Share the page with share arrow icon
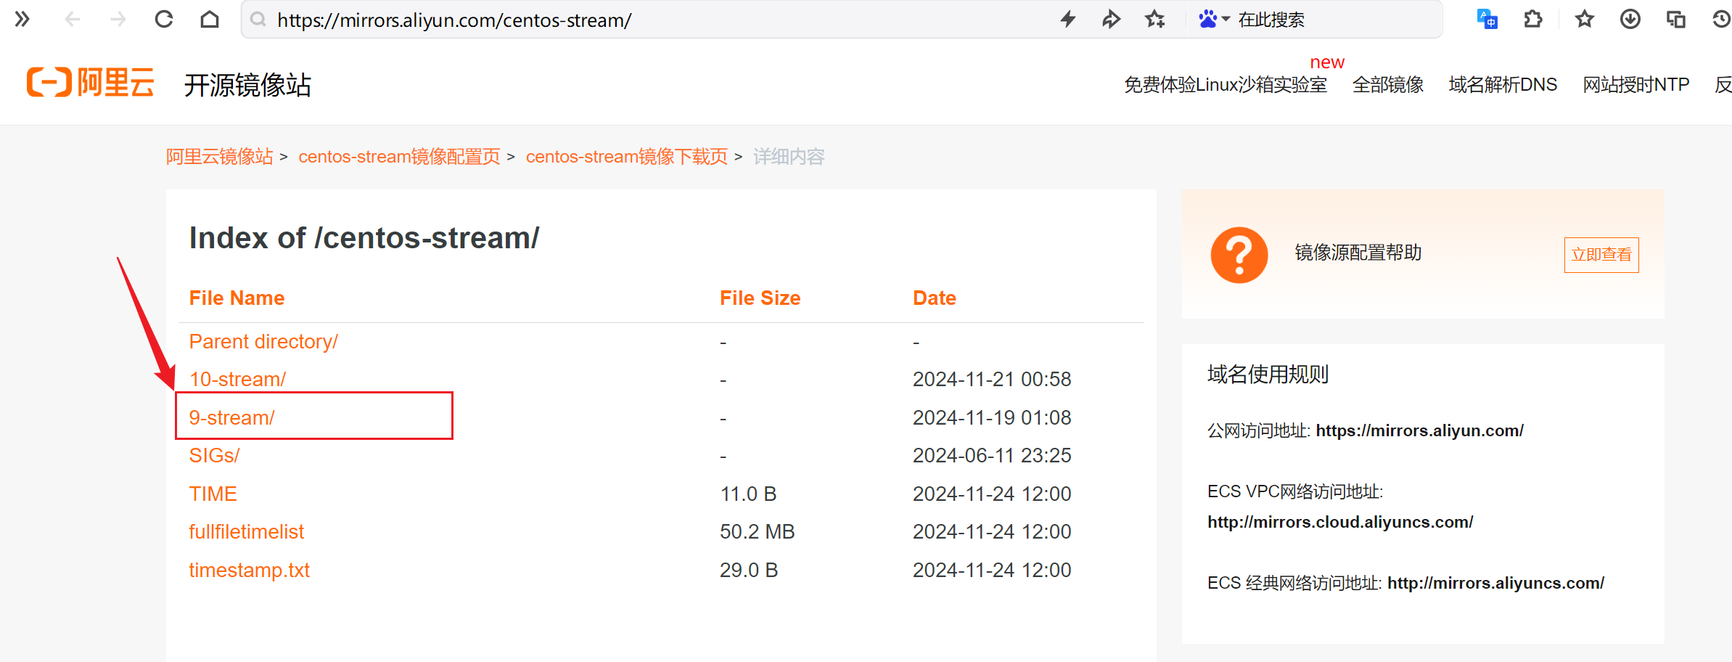This screenshot has height=662, width=1732. [x=1111, y=20]
